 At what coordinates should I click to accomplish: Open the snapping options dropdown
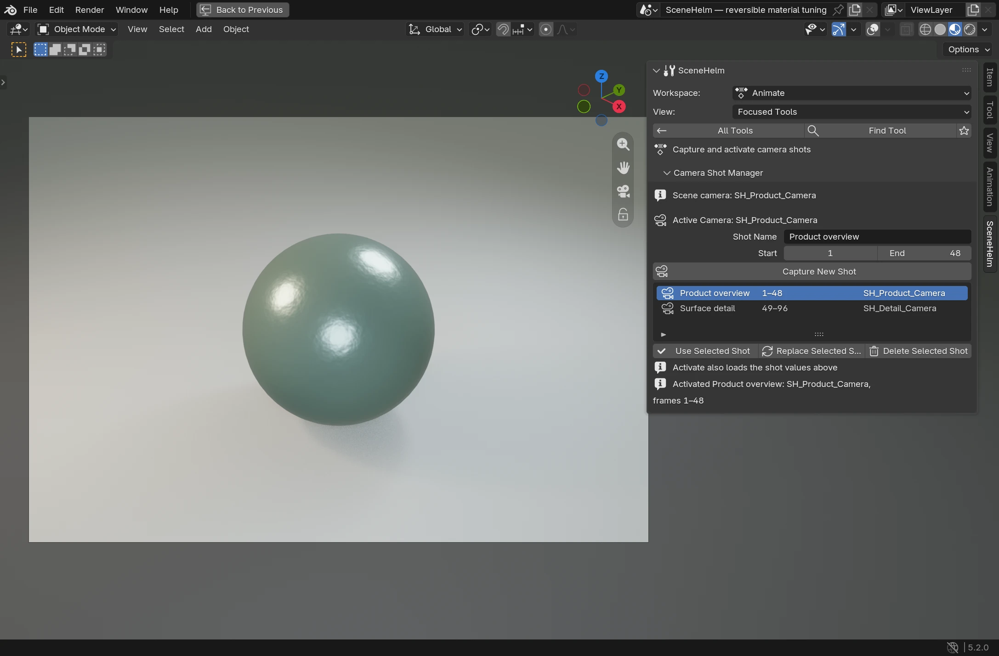[522, 29]
